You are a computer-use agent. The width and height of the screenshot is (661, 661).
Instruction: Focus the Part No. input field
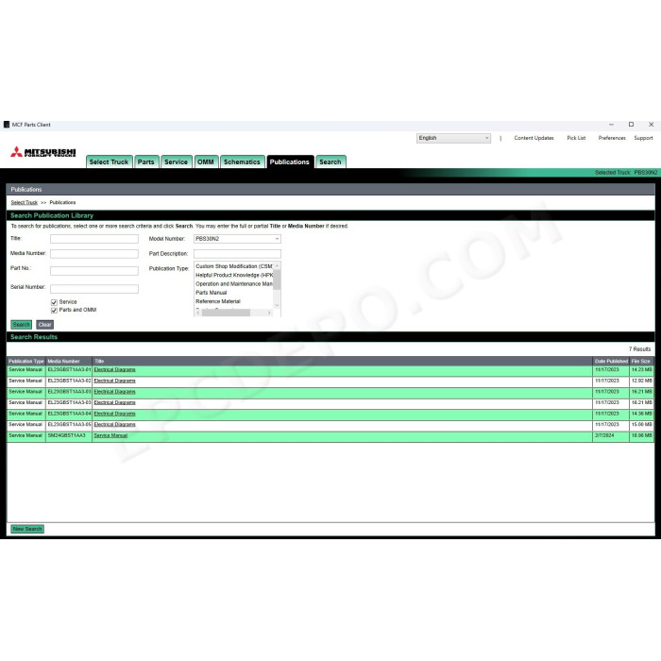(94, 271)
